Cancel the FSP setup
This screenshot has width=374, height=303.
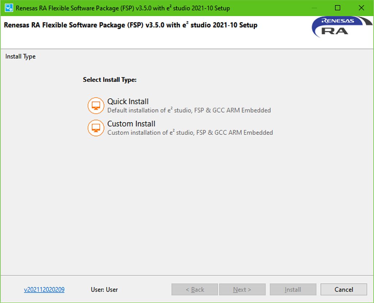point(343,289)
